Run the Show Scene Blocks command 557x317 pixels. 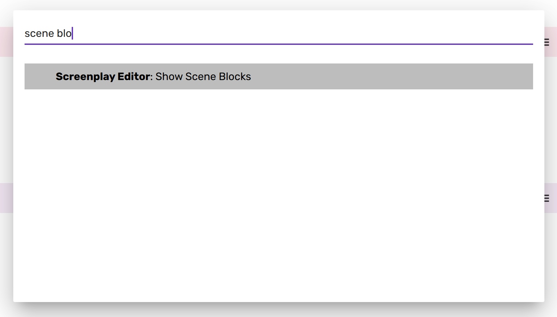click(x=203, y=76)
